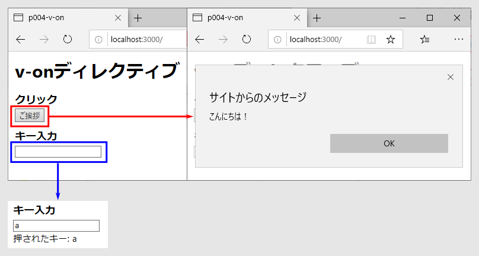Close the right browser window
The height and width of the screenshot is (256, 479).
(x=457, y=18)
